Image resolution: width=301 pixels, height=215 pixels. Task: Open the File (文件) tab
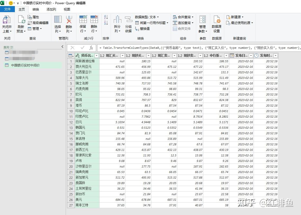7,9
